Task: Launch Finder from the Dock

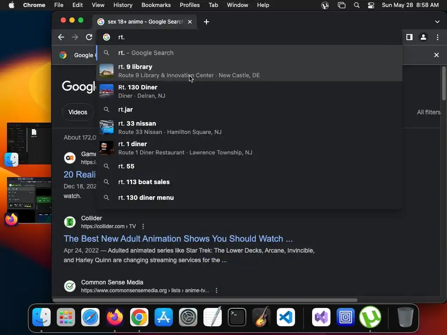Action: pos(41,317)
